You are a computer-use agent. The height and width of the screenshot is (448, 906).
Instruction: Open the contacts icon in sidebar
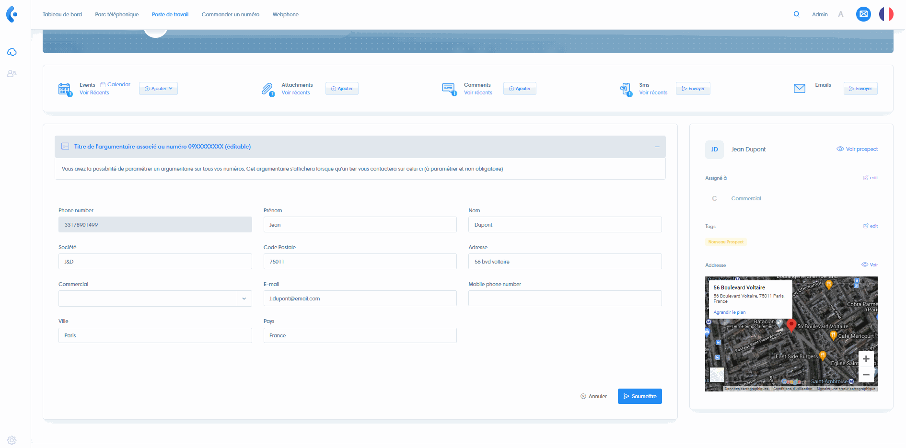(12, 74)
